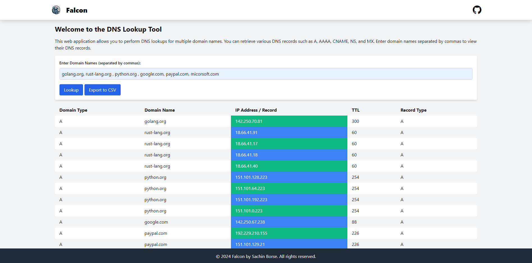This screenshot has width=532, height=263.
Task: Select the IP address 142.250.70.81
Action: click(249, 121)
